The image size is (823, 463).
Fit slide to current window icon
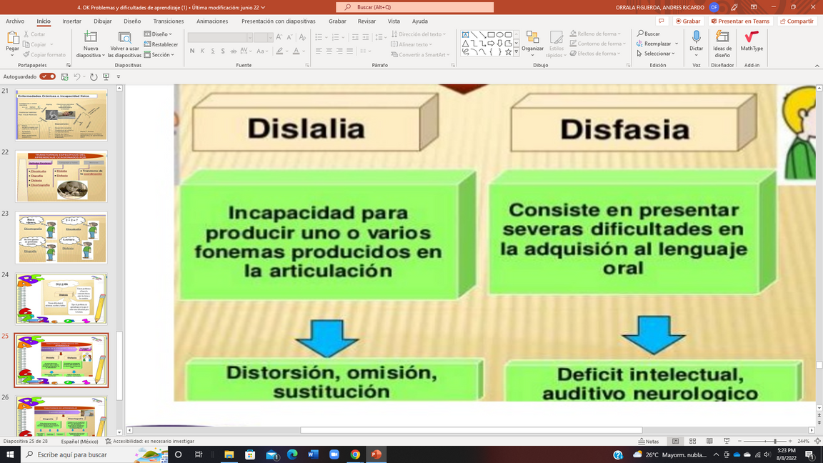click(x=817, y=441)
